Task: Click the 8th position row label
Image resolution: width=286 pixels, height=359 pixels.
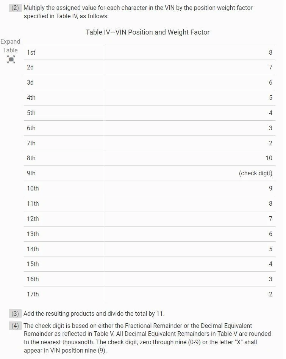Action: point(31,158)
